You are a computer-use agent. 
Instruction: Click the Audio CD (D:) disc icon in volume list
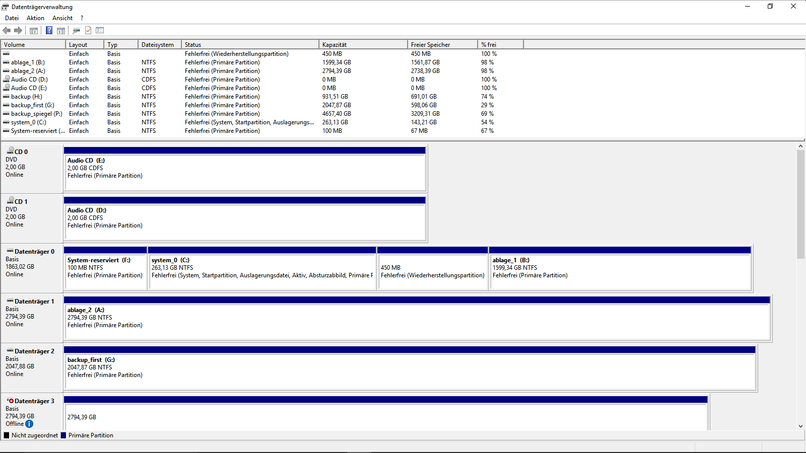click(7, 79)
